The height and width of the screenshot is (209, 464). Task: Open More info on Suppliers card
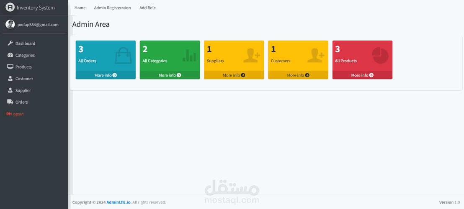tap(234, 75)
